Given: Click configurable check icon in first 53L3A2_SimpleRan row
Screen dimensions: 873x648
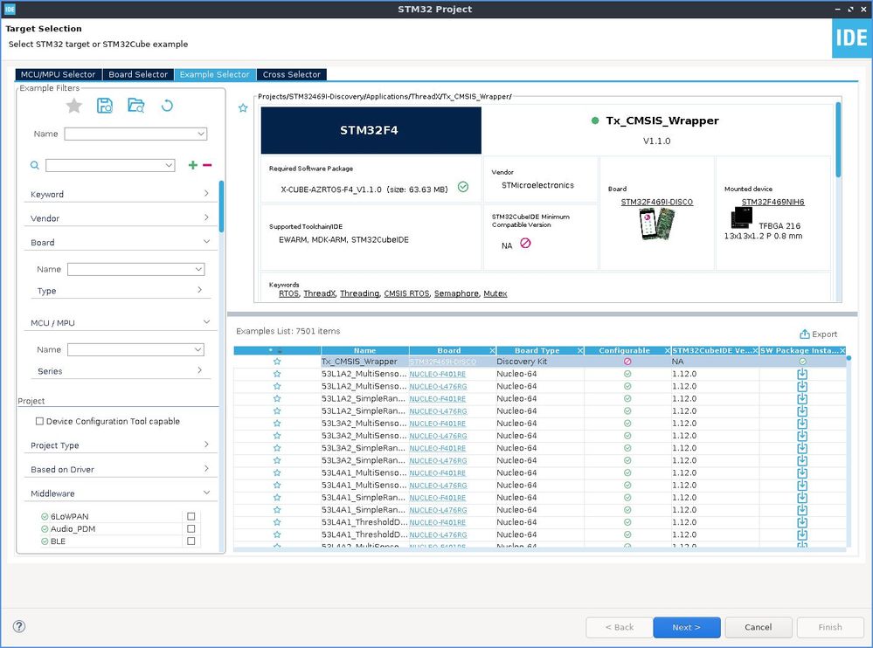Looking at the screenshot, I should (627, 448).
